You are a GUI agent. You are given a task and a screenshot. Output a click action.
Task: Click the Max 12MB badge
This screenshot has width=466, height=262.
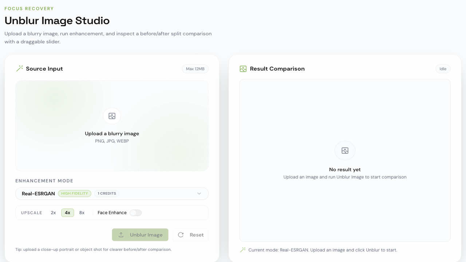[195, 69]
